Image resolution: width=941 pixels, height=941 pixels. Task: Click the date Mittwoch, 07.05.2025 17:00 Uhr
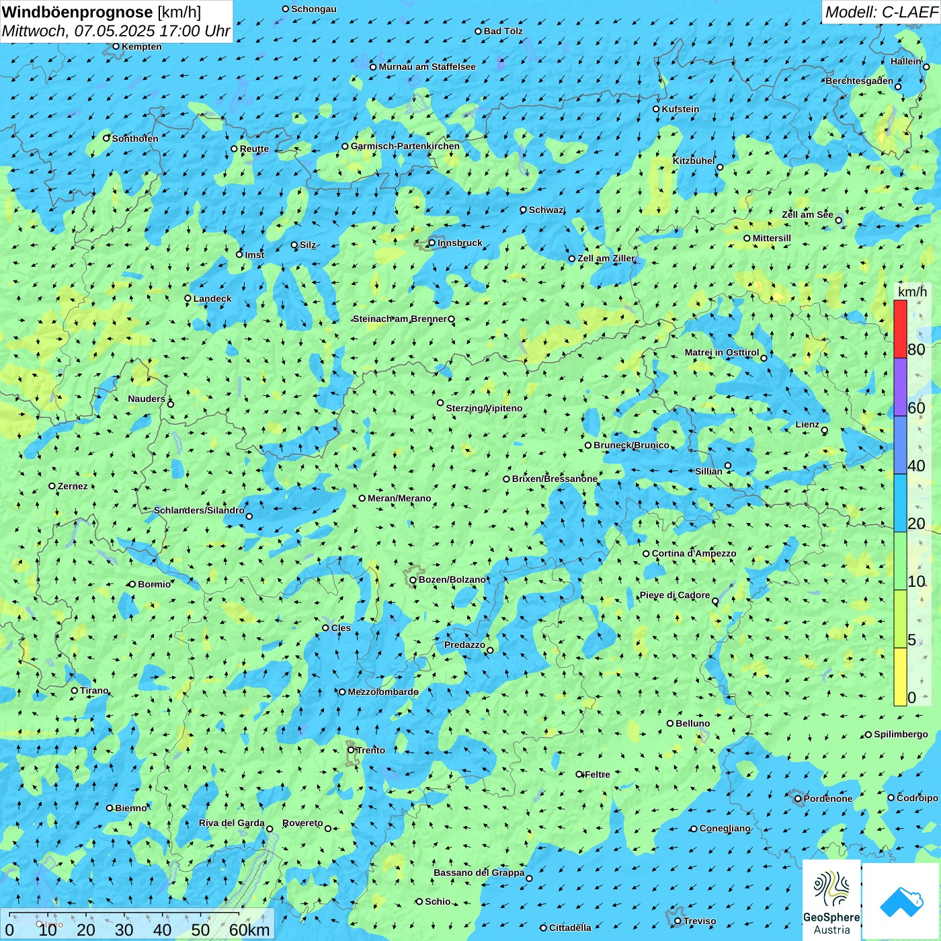(116, 31)
